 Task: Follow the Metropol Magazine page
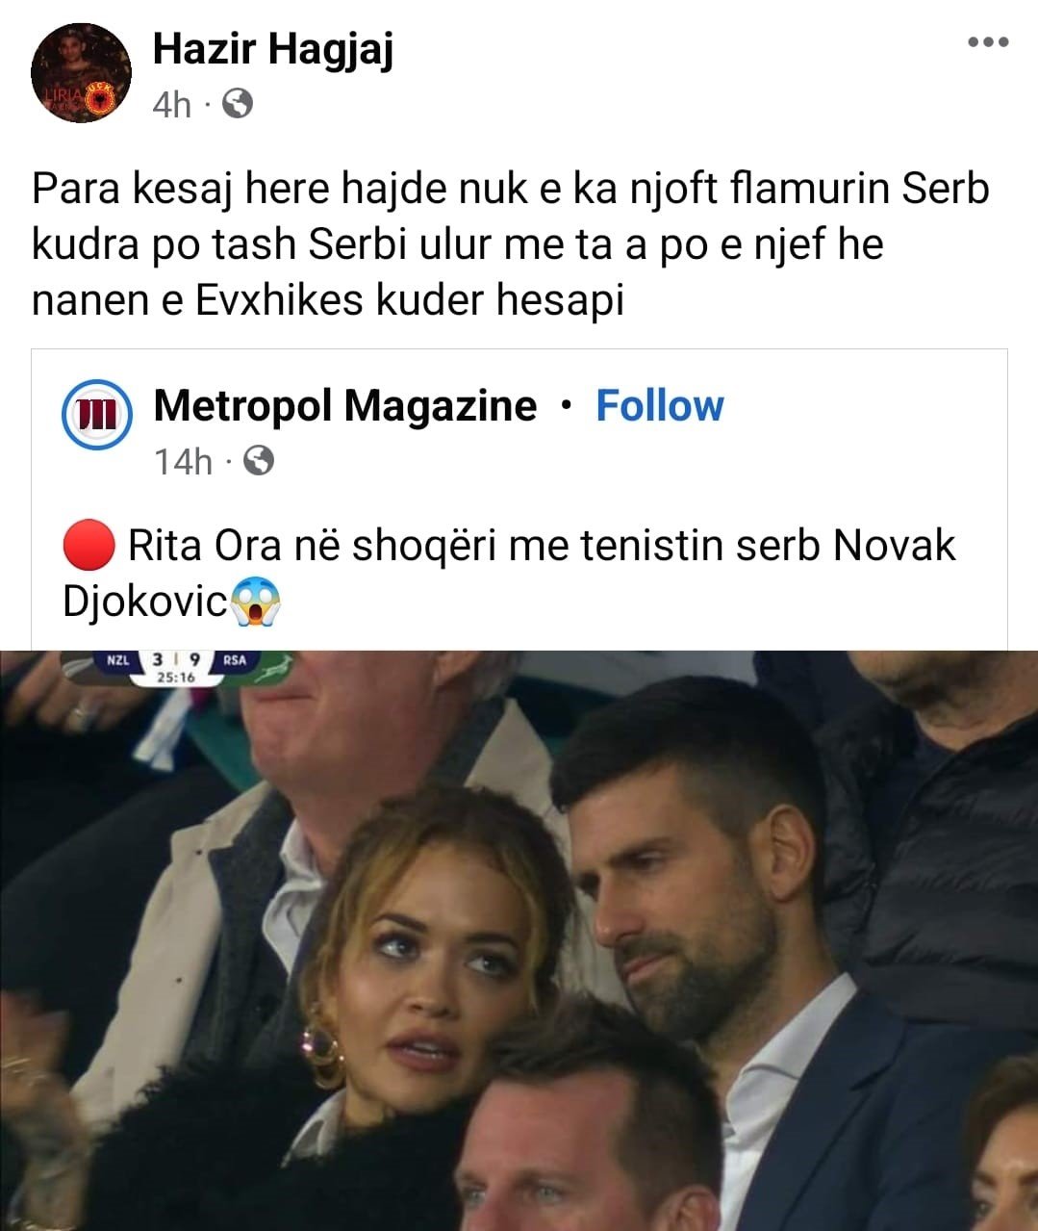pyautogui.click(x=660, y=405)
